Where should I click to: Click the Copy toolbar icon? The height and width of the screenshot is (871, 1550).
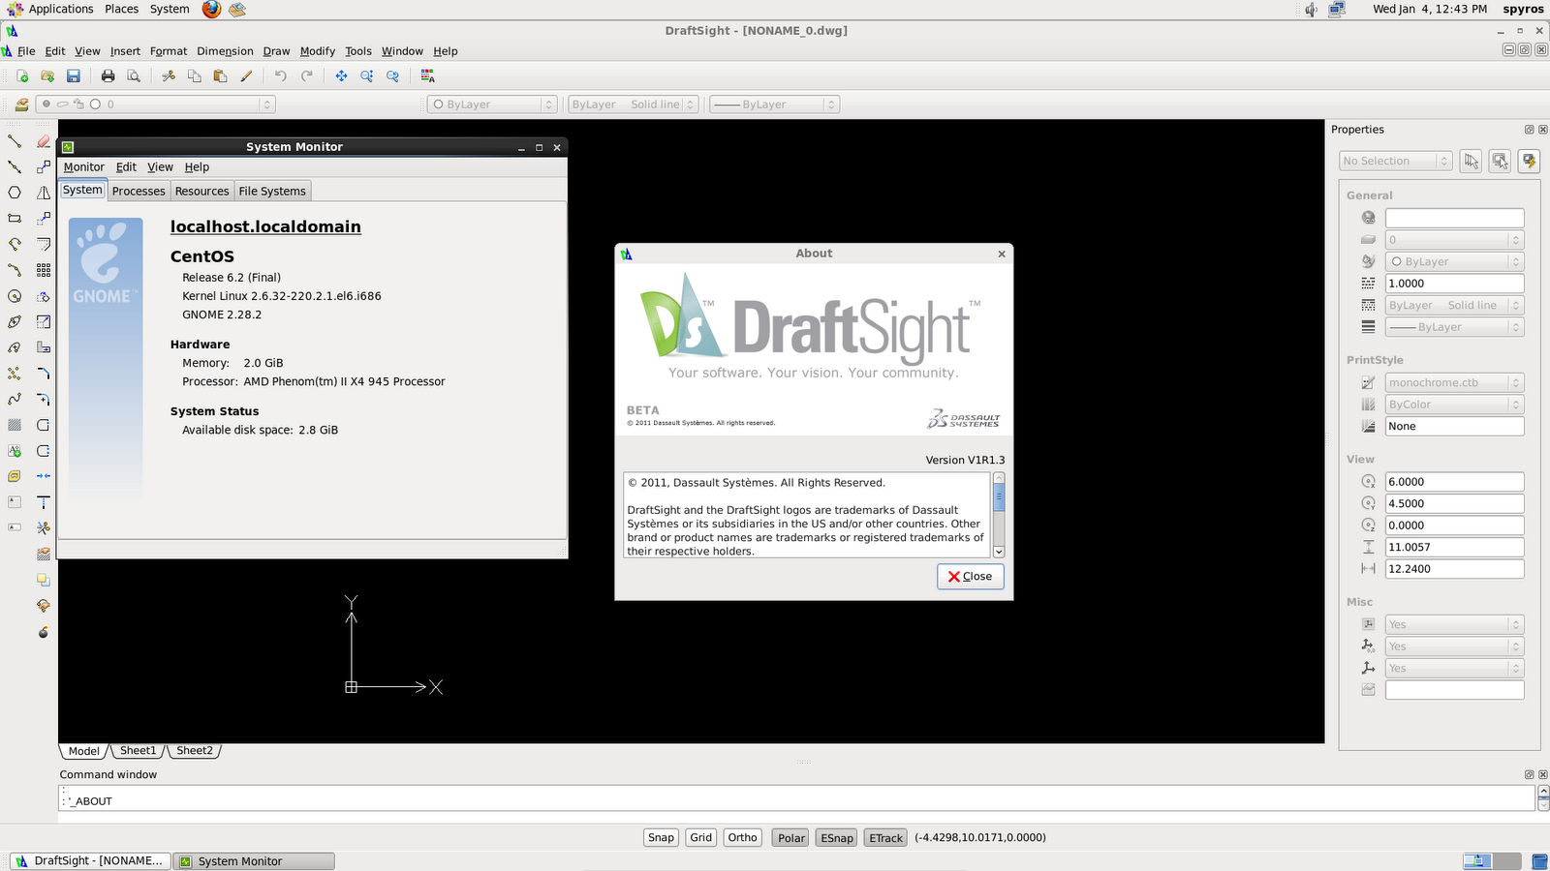tap(195, 75)
